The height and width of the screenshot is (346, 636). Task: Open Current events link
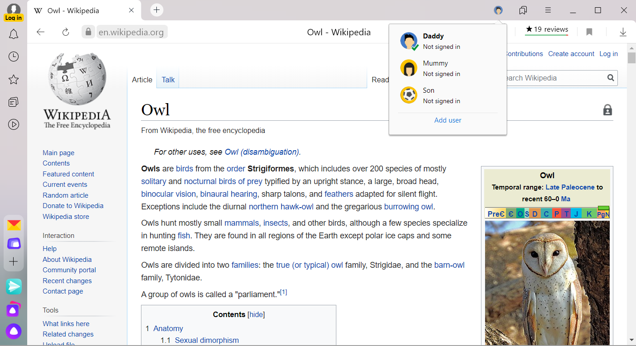coord(65,185)
